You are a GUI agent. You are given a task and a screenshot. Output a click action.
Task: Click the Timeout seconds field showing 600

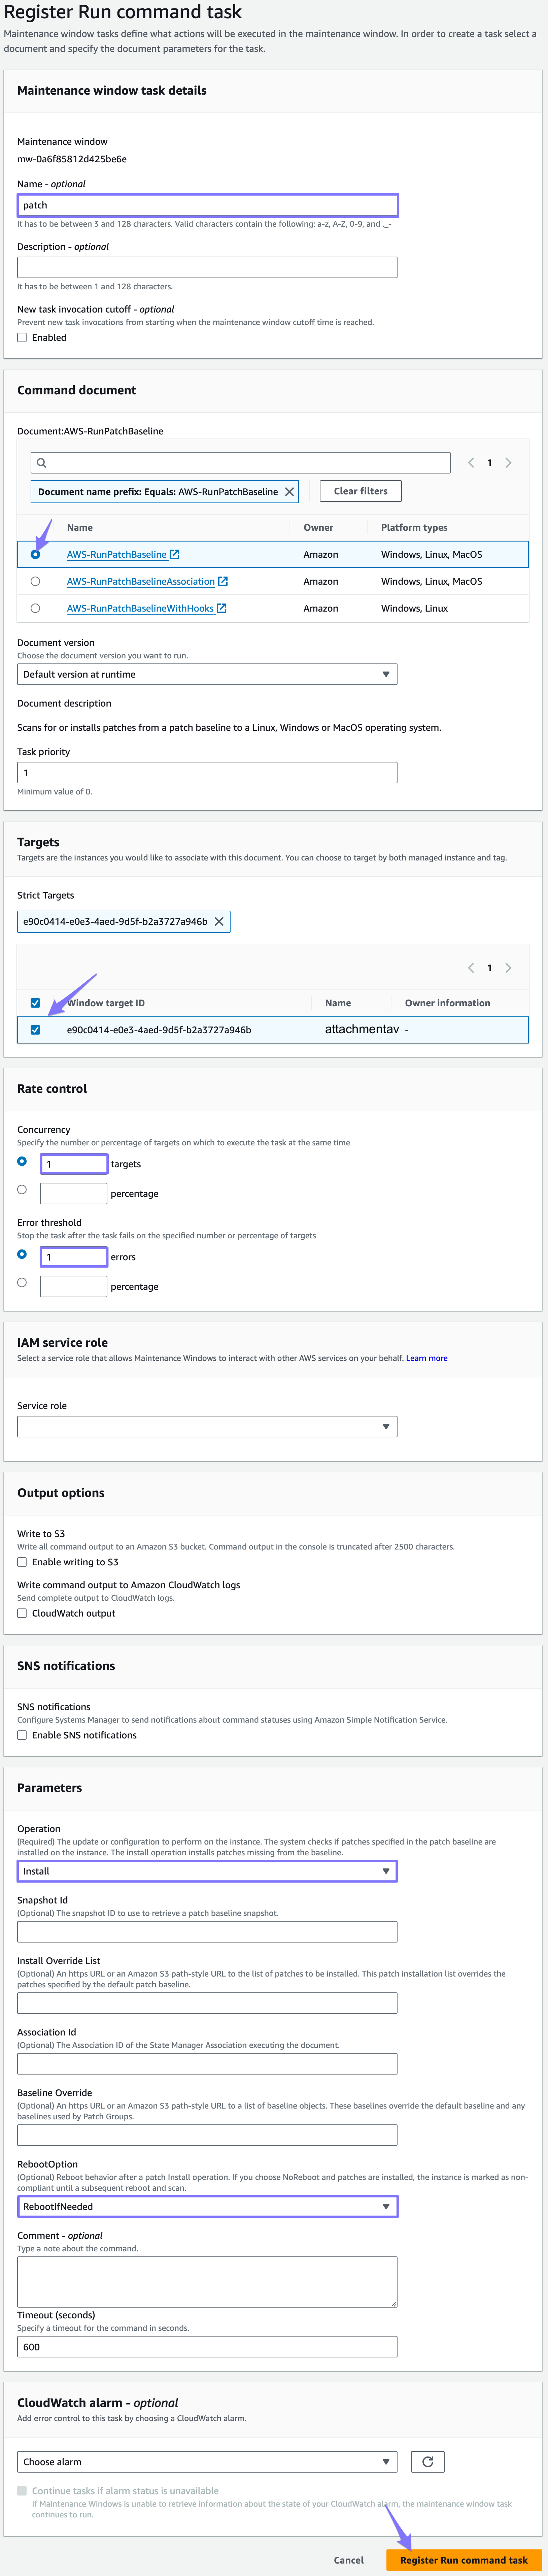pyautogui.click(x=207, y=2347)
